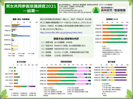Click the 非常勤 女性 bar in 配偶者について chart
The height and width of the screenshot is (99, 133).
[x=115, y=42]
